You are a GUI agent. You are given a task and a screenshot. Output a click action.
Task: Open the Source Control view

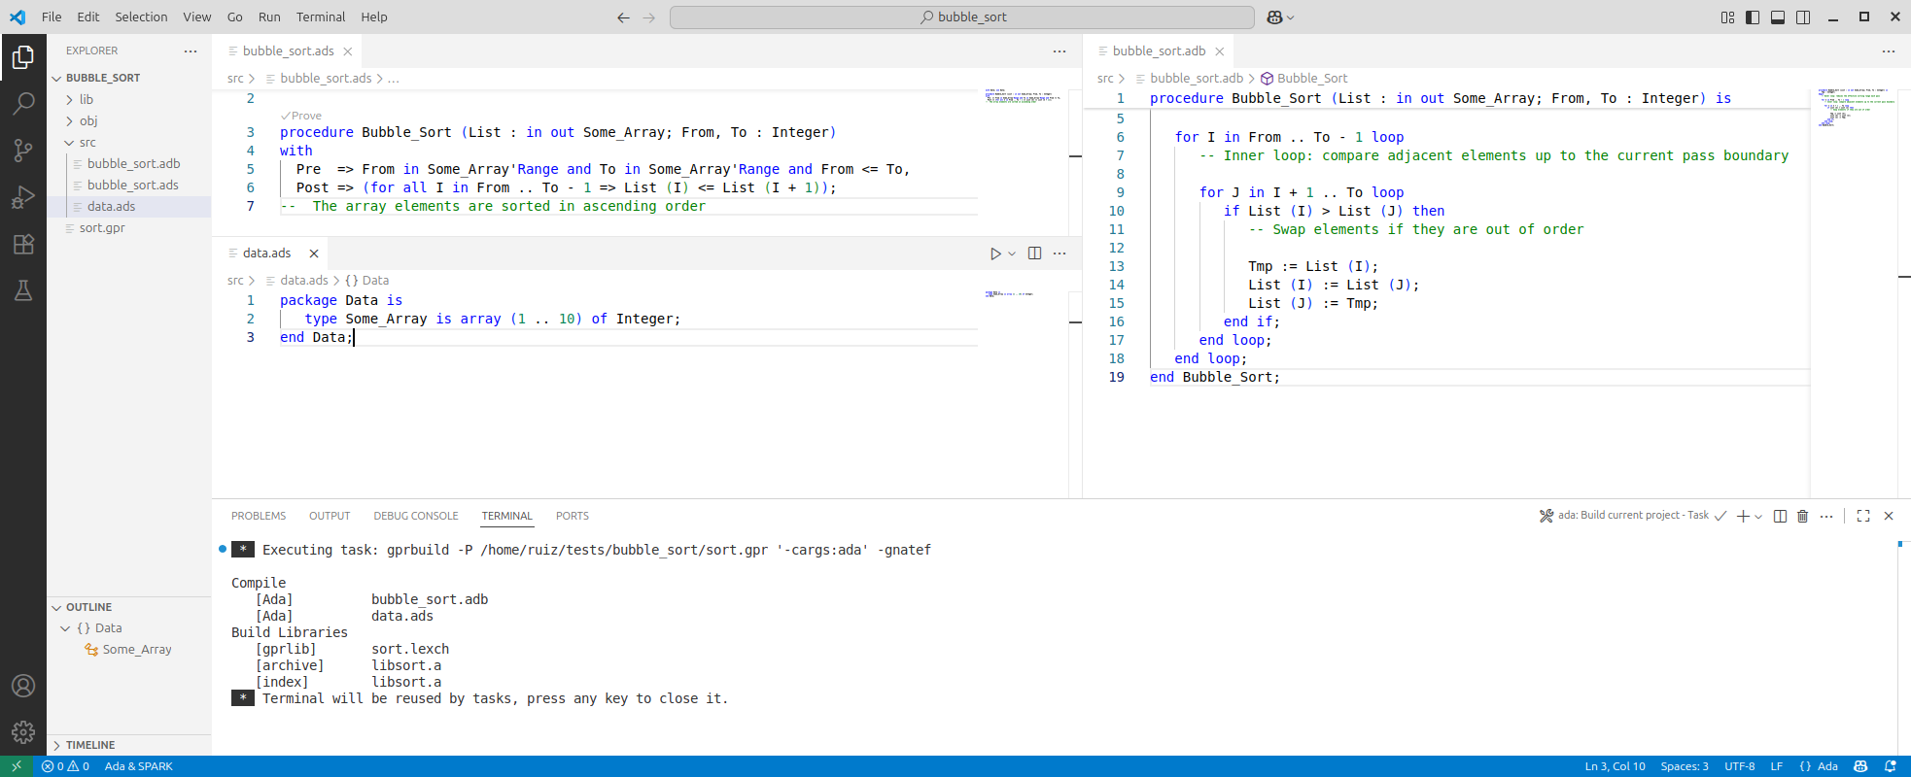(23, 150)
